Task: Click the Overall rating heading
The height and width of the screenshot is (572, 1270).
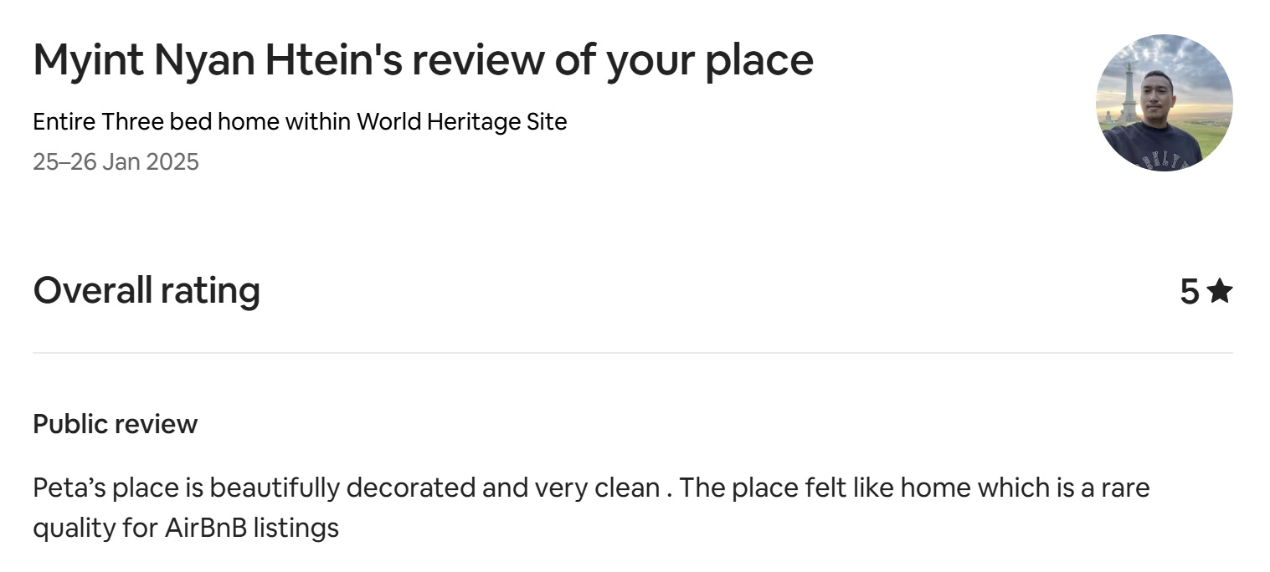Action: click(x=147, y=290)
